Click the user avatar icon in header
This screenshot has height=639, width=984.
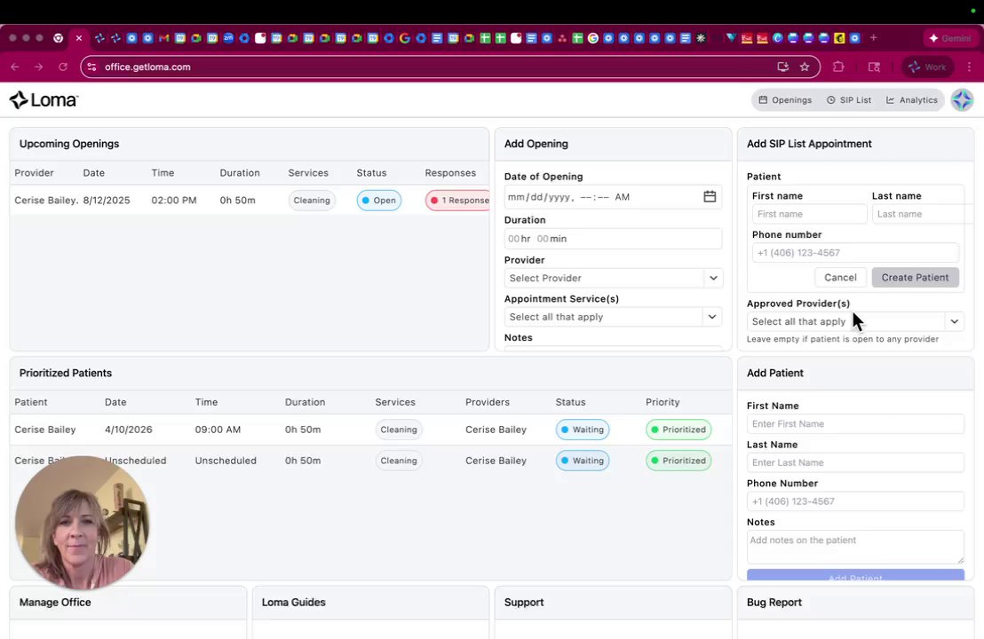(x=962, y=100)
